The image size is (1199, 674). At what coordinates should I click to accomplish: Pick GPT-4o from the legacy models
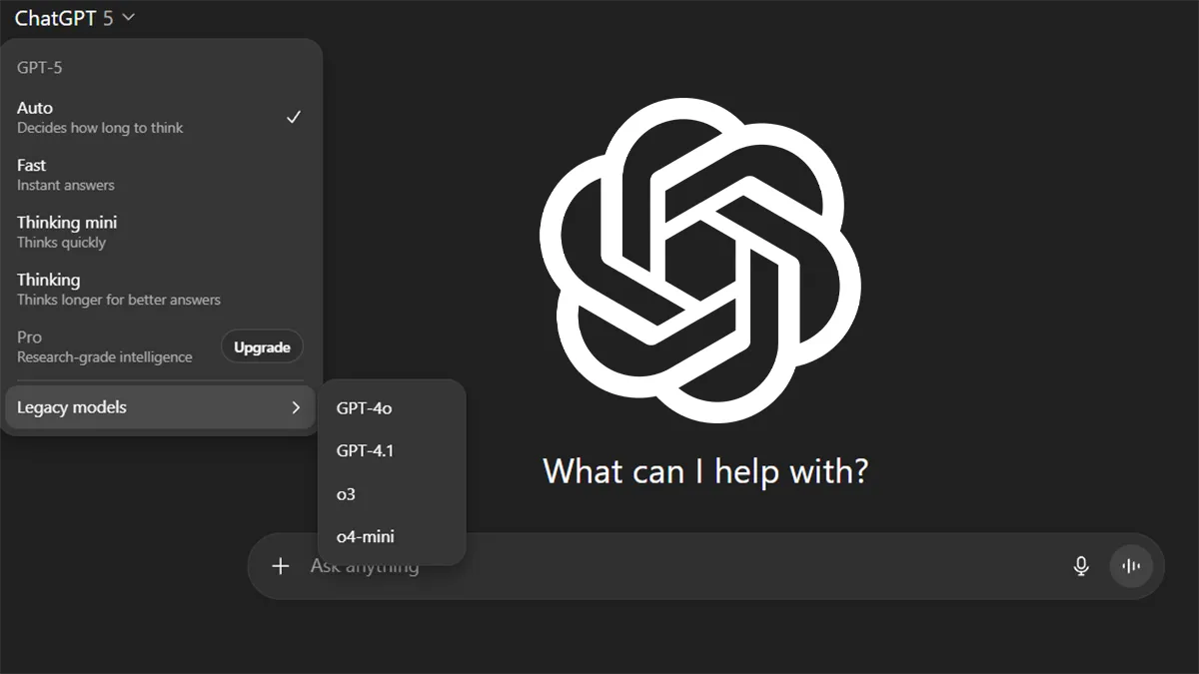coord(365,407)
